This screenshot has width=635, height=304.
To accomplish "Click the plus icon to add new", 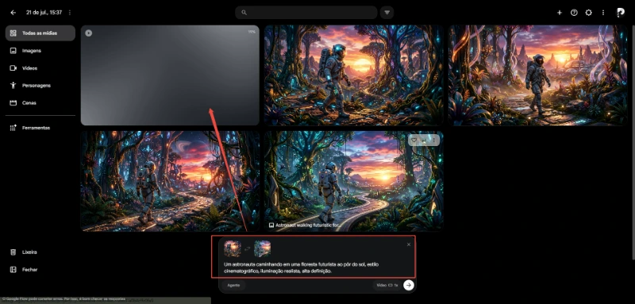I will point(560,13).
